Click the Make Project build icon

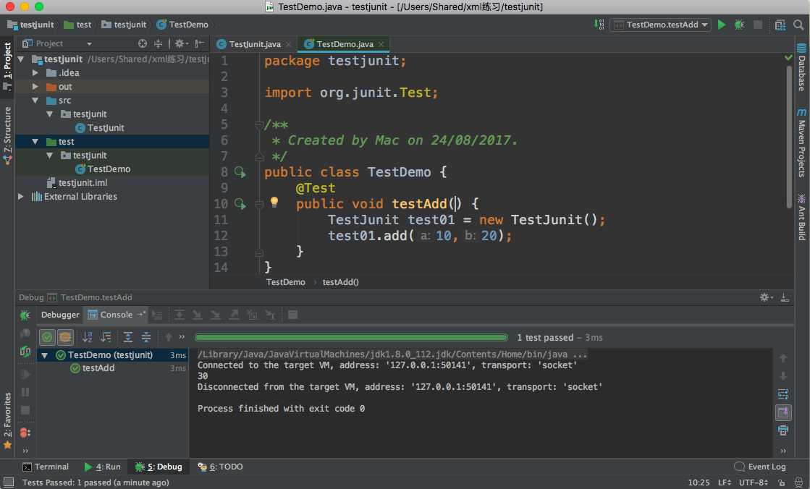(599, 25)
